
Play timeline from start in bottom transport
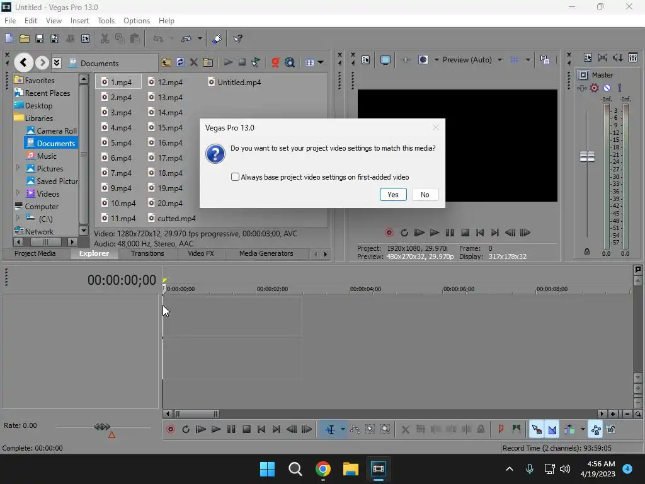click(201, 429)
